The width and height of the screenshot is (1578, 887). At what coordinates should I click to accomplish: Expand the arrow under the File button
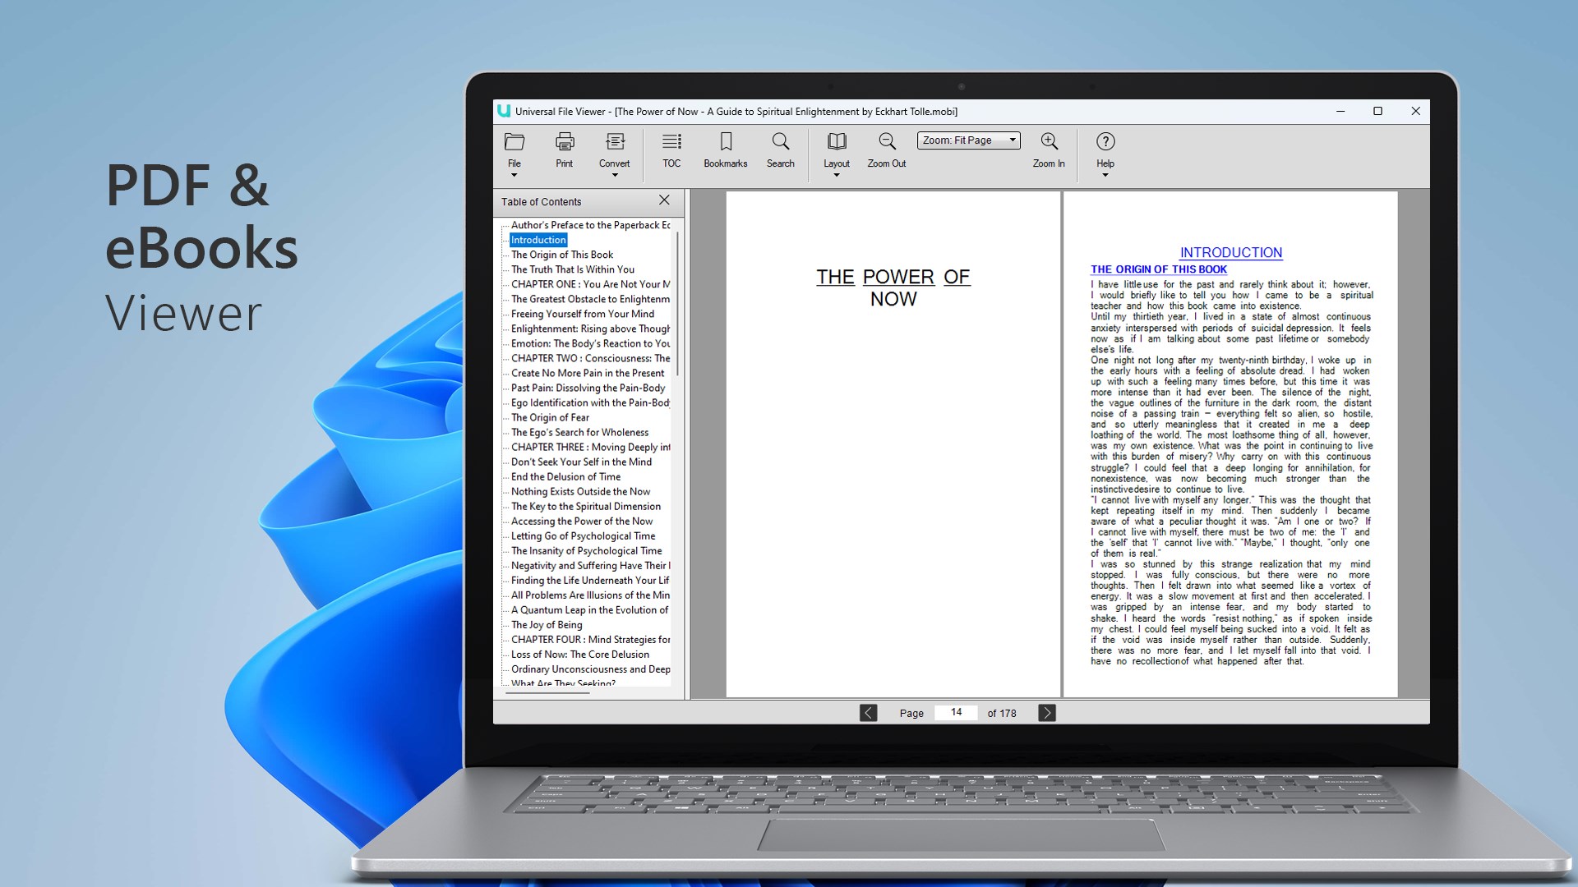[514, 175]
